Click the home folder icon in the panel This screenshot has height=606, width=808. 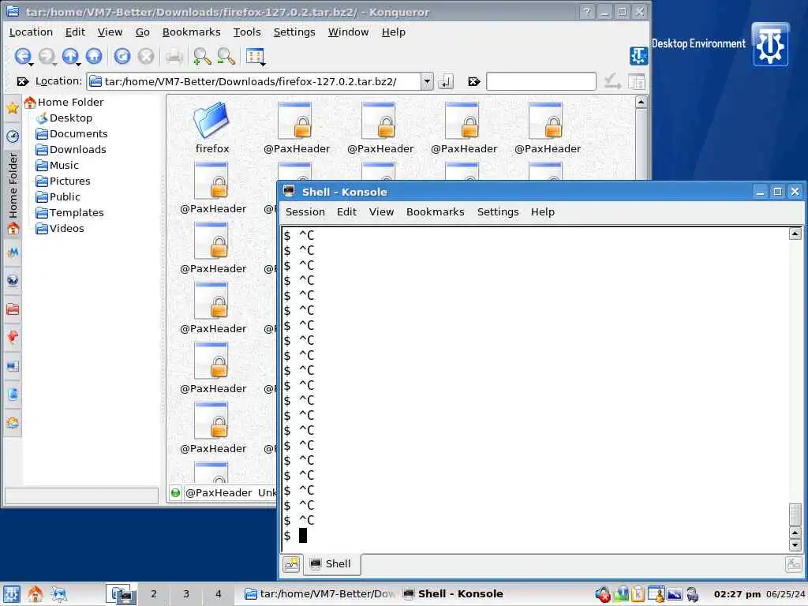click(35, 594)
